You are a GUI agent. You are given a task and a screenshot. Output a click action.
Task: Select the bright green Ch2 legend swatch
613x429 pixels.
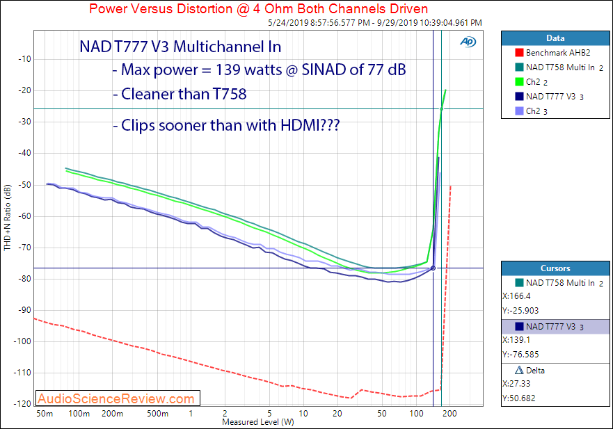click(x=519, y=82)
